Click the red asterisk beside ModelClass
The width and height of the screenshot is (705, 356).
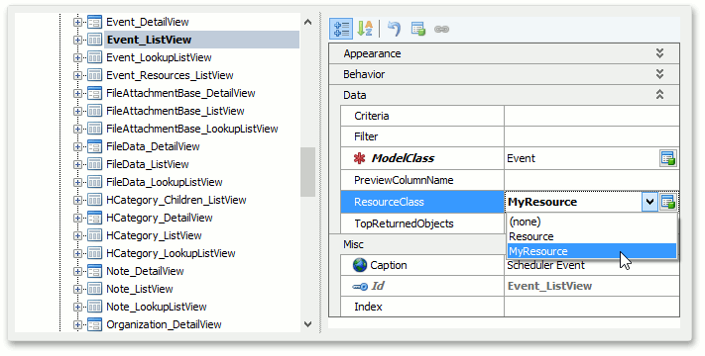pos(359,158)
